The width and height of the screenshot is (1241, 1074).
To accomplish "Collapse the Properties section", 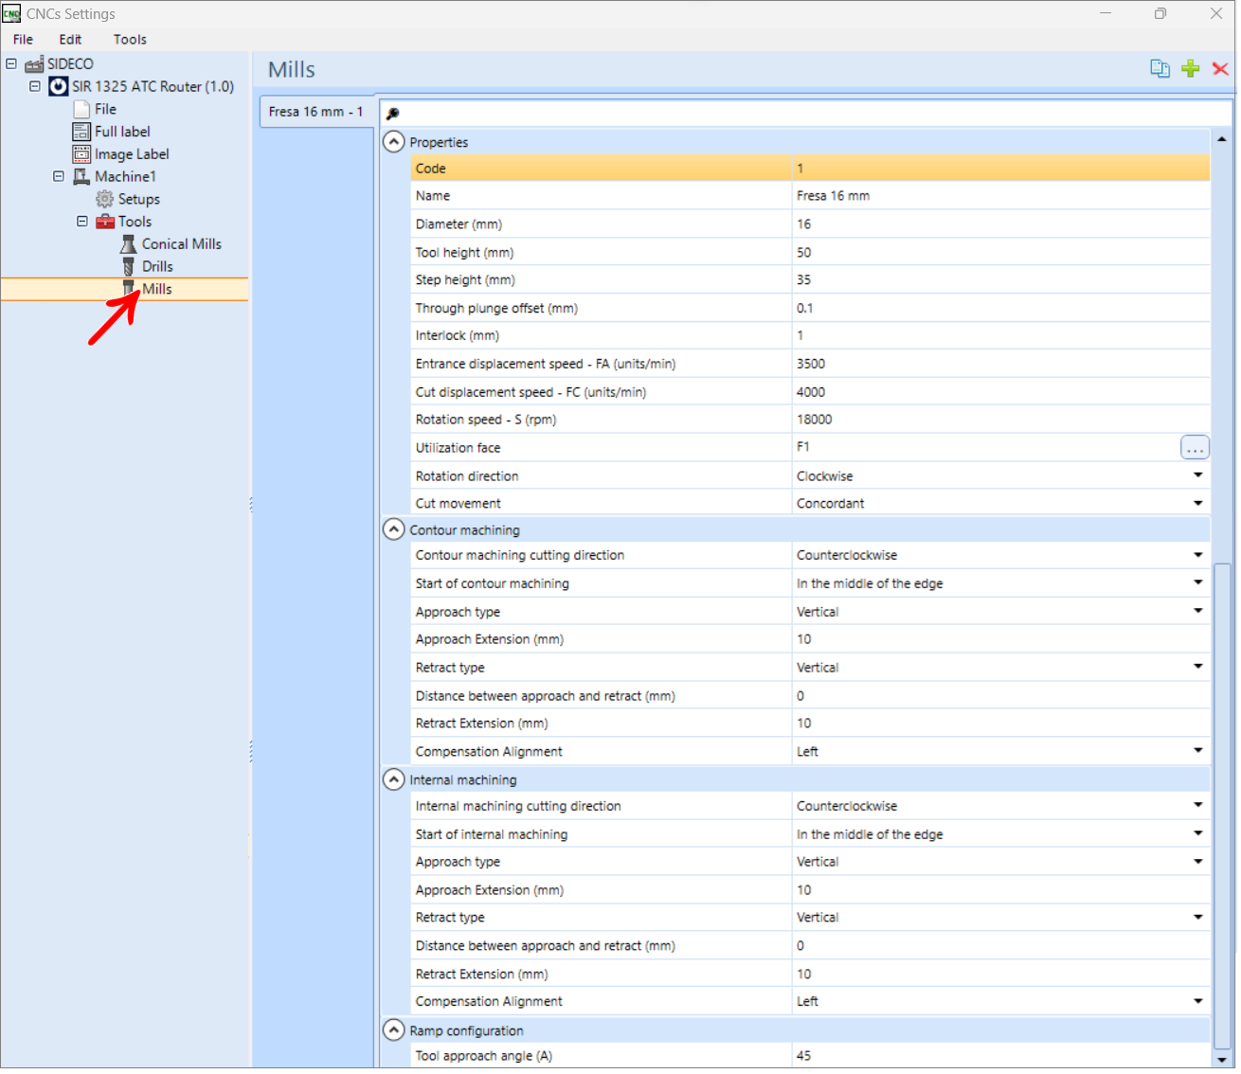I will click(393, 142).
